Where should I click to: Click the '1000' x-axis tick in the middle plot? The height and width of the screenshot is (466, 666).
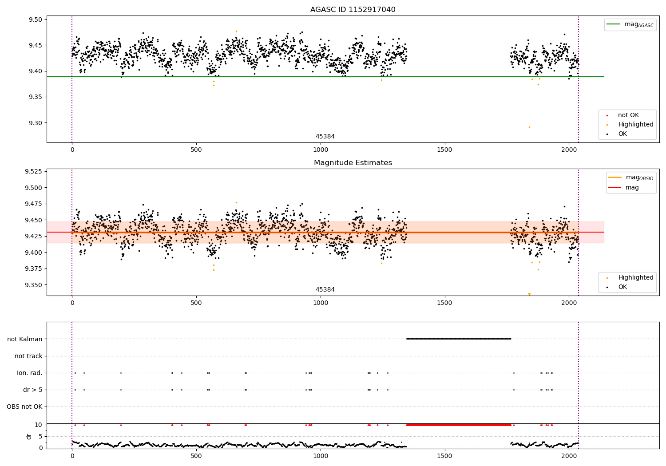[x=320, y=303]
